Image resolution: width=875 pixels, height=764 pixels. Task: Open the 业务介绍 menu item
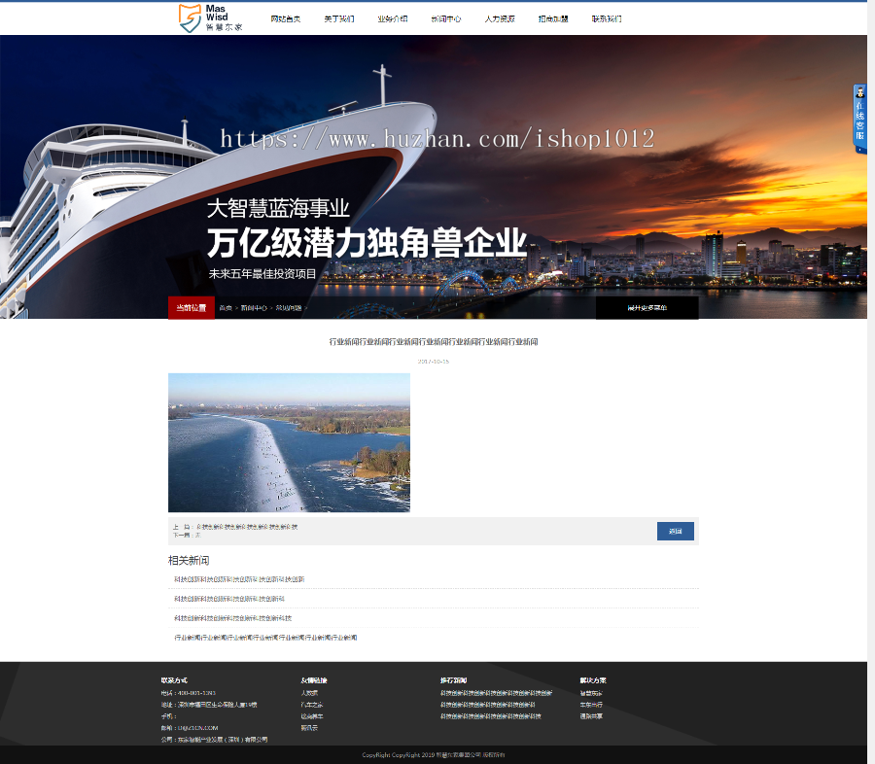tap(393, 19)
